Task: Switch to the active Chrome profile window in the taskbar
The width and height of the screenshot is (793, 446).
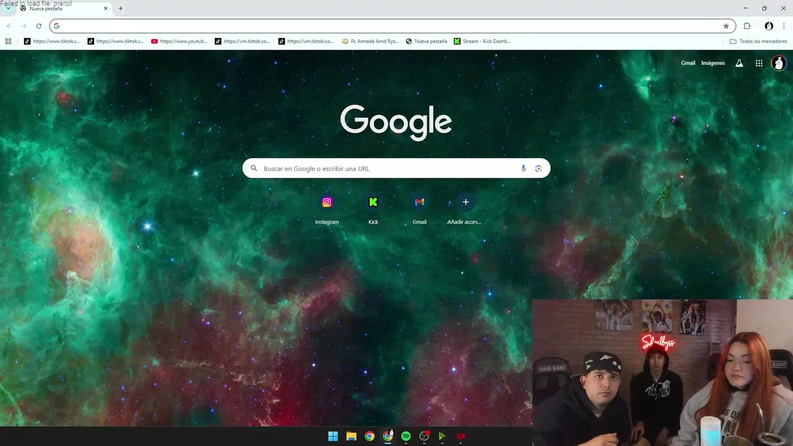Action: [388, 436]
